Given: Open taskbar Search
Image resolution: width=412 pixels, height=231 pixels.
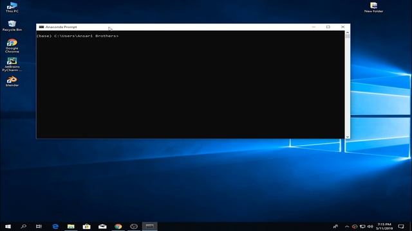Looking at the screenshot, I should [24, 227].
